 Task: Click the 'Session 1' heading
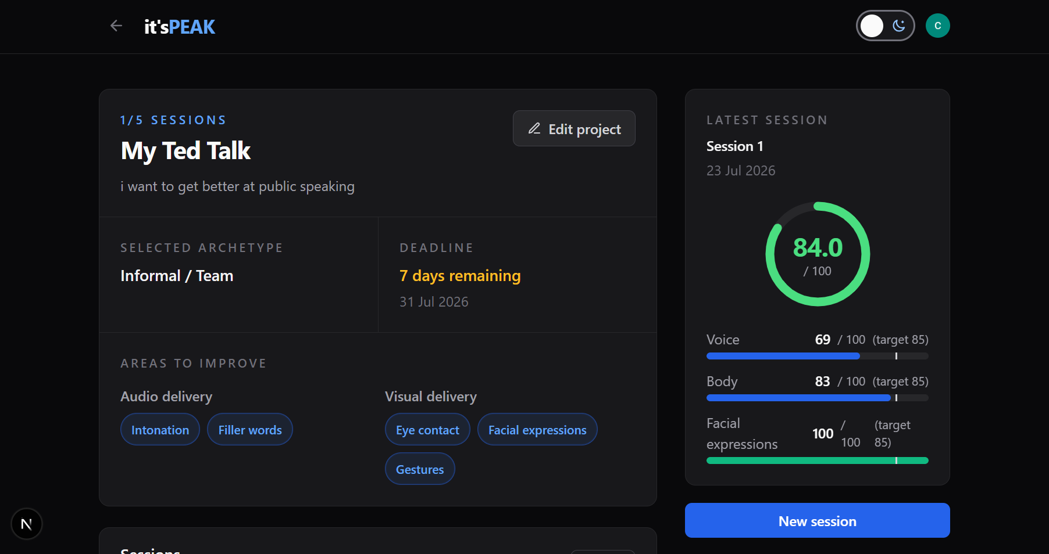734,146
